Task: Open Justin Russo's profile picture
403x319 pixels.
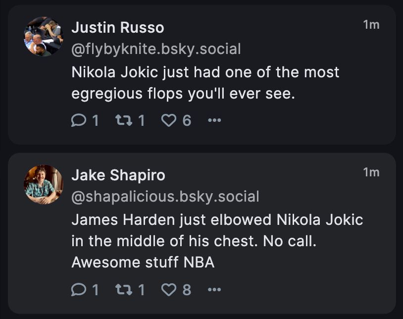Action: tap(44, 37)
